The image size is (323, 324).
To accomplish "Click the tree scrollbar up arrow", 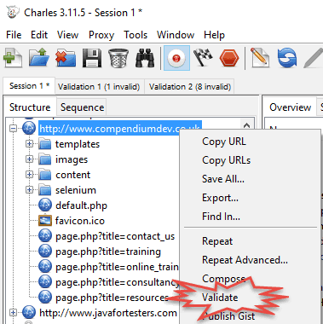I will click(x=246, y=125).
